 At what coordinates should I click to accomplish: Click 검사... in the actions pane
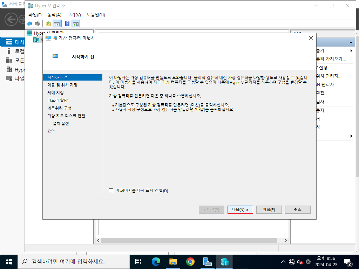click(x=322, y=102)
